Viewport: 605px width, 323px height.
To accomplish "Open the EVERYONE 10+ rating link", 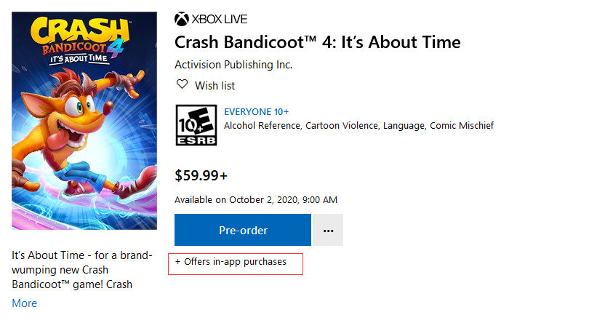I will click(256, 112).
